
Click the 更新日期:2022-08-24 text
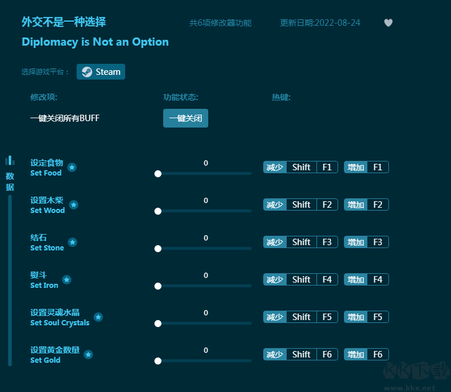pyautogui.click(x=320, y=23)
